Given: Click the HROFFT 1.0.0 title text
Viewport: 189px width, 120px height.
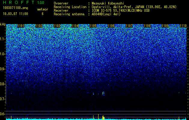Looking at the screenshot, I should [24, 2].
